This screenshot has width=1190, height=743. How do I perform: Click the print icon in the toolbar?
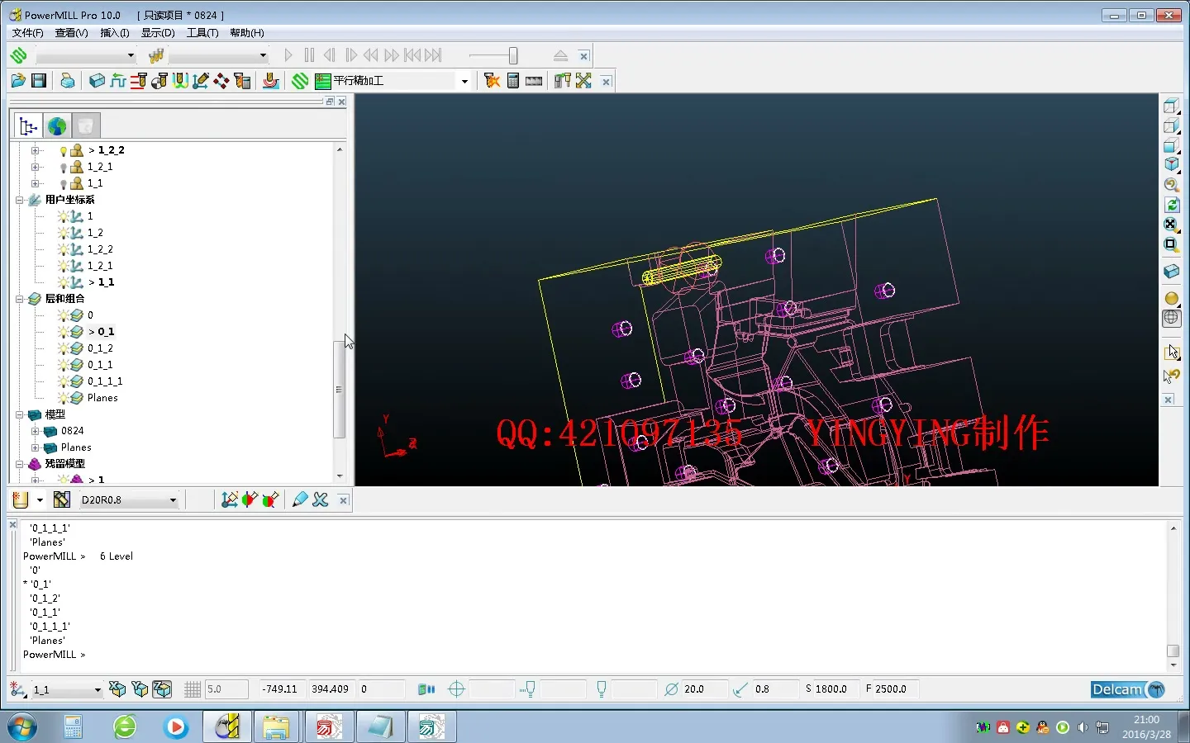tap(68, 81)
